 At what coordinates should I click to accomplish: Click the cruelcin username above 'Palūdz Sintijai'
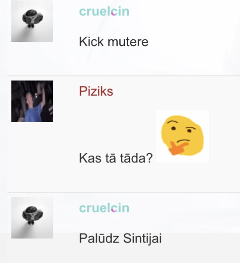coord(104,208)
